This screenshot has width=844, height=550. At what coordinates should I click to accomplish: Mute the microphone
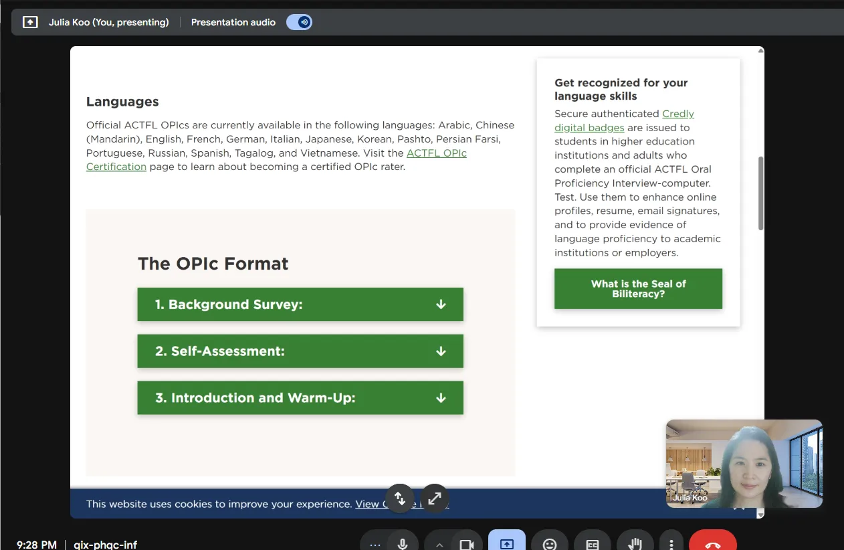[x=403, y=543]
